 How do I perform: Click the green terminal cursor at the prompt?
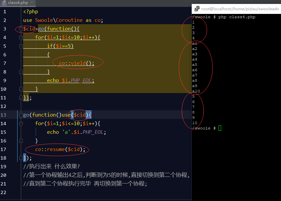tap(220, 128)
